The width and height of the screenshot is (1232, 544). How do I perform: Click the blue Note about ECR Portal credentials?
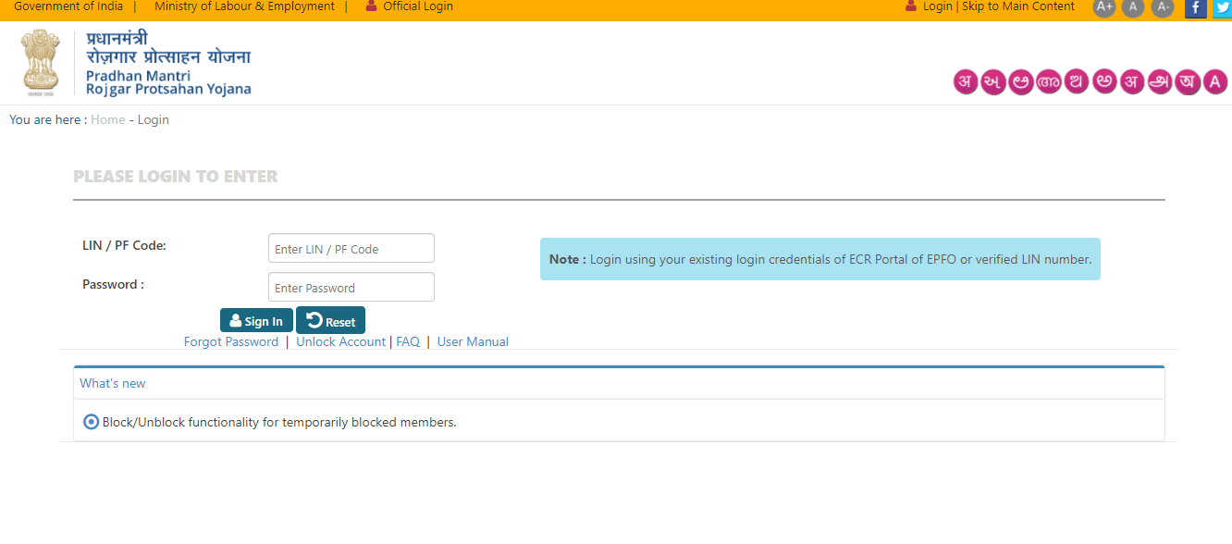click(820, 259)
